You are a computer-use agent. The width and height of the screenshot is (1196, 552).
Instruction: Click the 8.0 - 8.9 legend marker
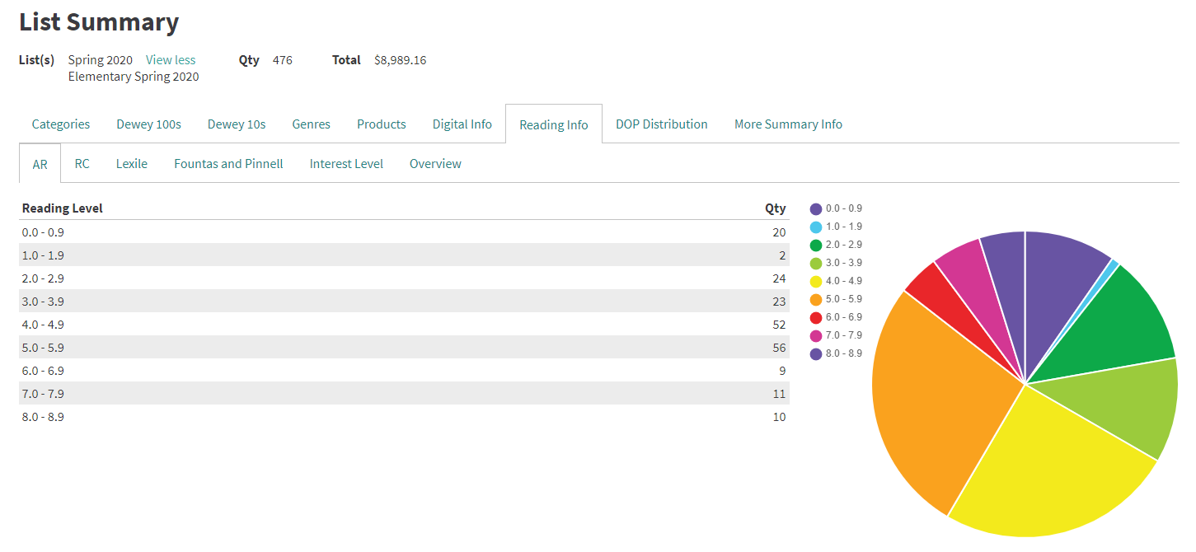[x=816, y=353]
